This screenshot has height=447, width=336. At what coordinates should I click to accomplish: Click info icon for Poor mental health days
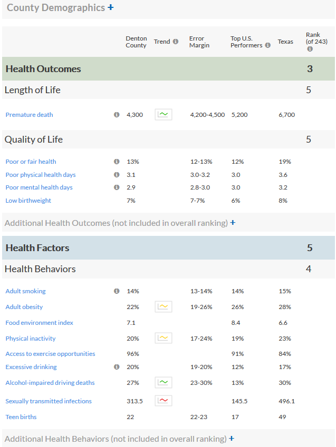[x=117, y=187]
